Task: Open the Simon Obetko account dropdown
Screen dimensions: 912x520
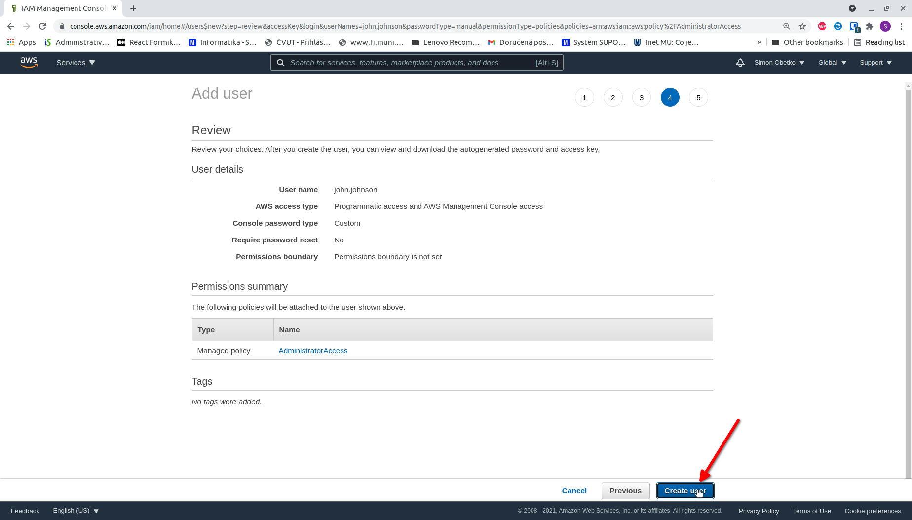Action: pos(779,63)
